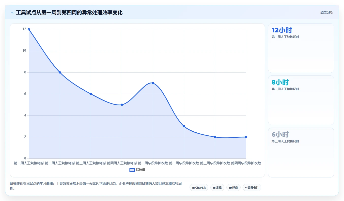This screenshot has height=201, width=344.
Task: Click the data point for 第四周人工复核耗时
Action: coord(122,105)
